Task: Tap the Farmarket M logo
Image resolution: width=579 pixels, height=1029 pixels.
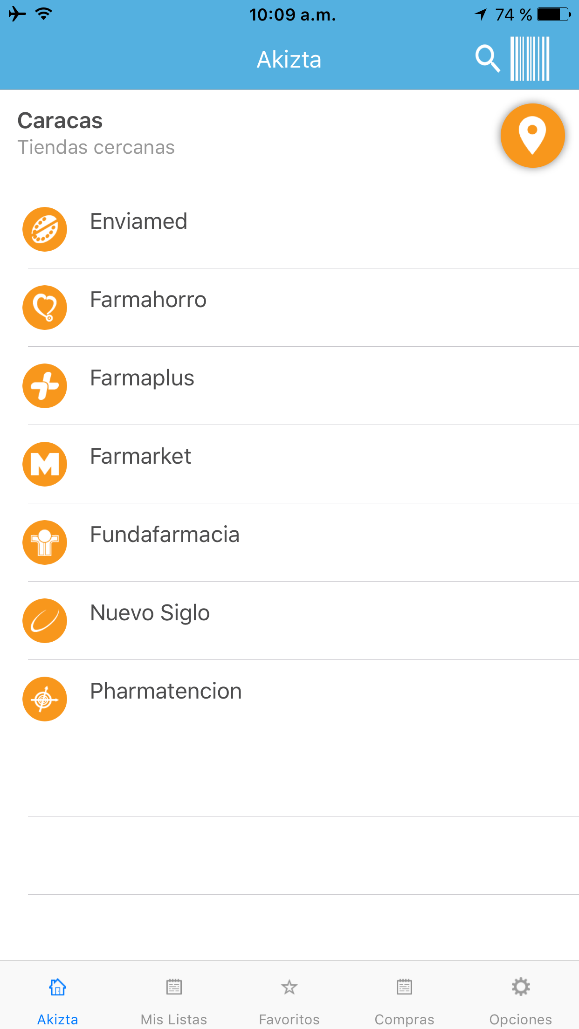Action: [45, 464]
